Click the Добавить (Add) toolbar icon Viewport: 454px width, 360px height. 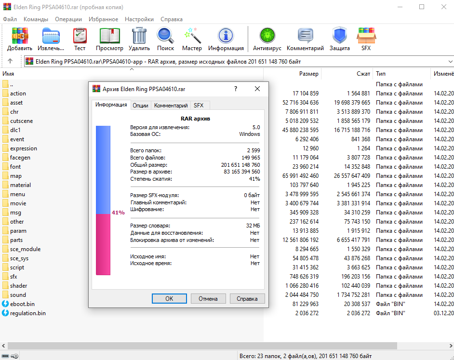pyautogui.click(x=20, y=39)
